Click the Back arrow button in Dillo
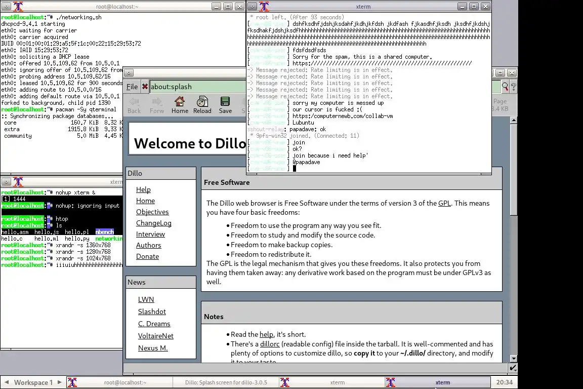The height and width of the screenshot is (389, 583). [x=134, y=105]
